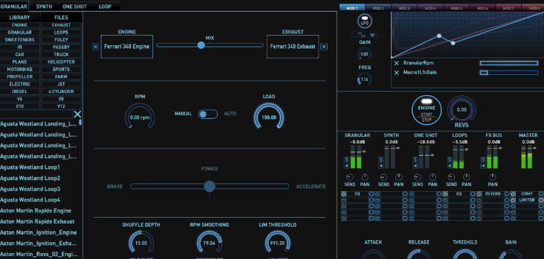Mute the GRANULAR mixer channel speaker icon

tap(346, 166)
